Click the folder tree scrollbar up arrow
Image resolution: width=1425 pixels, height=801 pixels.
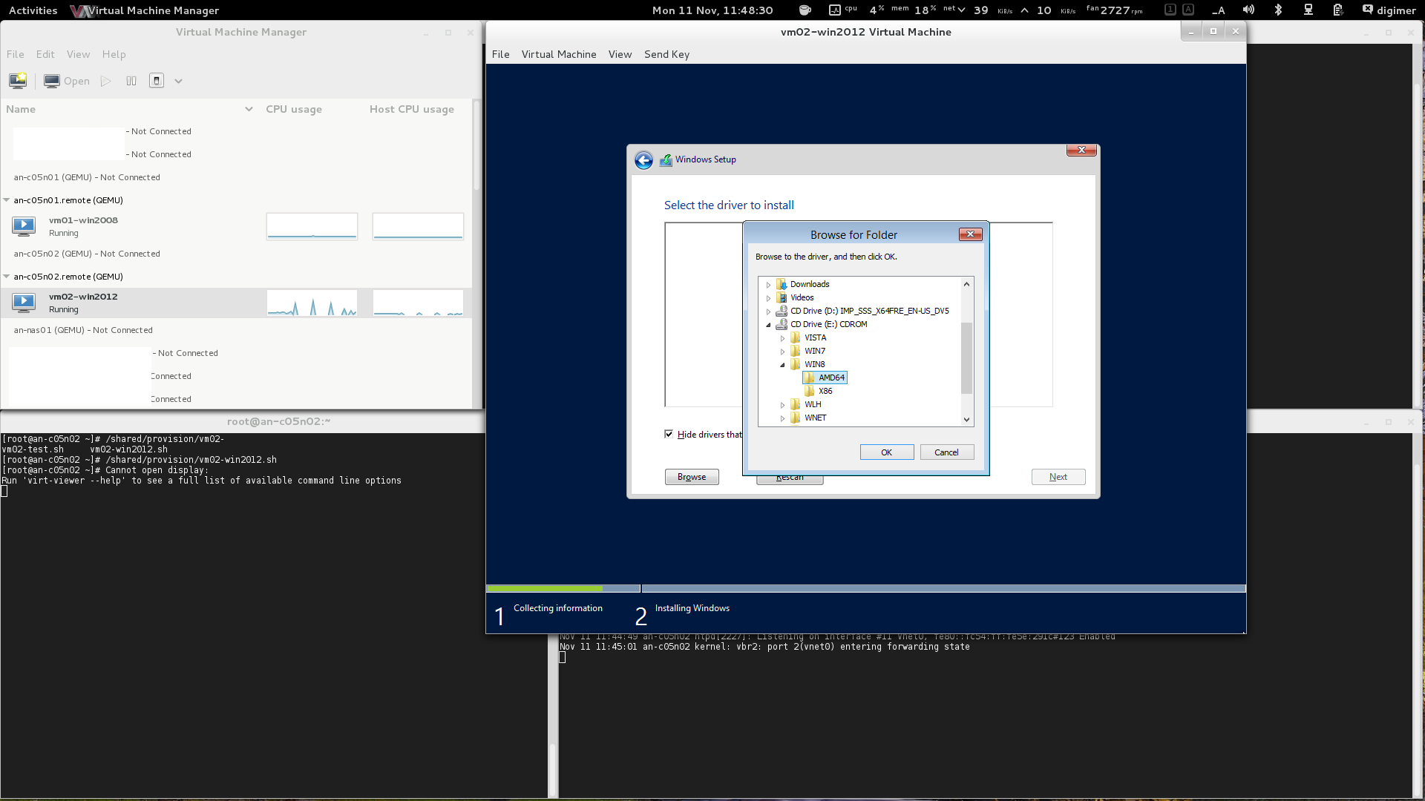pos(966,284)
